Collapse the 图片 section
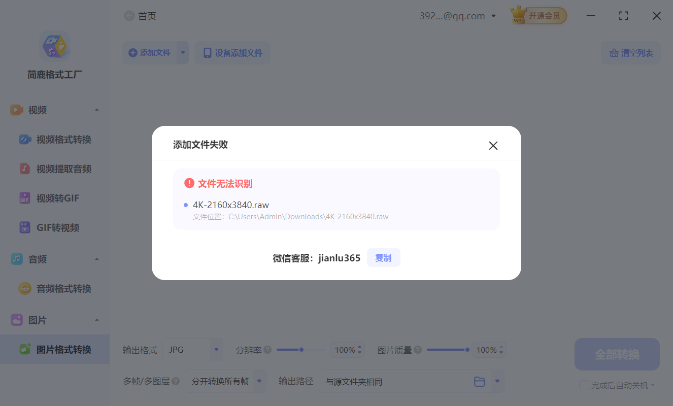This screenshot has width=673, height=406. point(97,320)
